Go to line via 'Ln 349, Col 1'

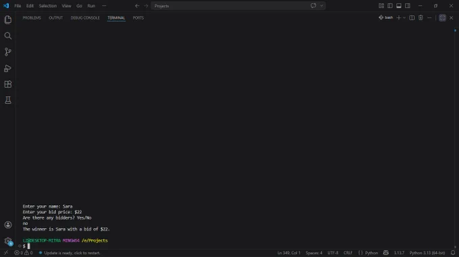tap(289, 253)
